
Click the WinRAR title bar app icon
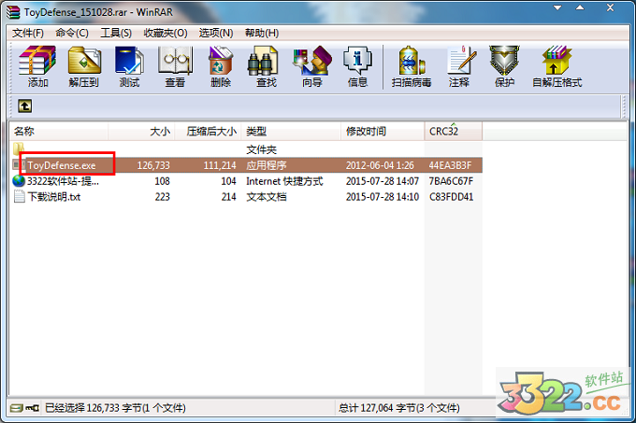[x=13, y=12]
